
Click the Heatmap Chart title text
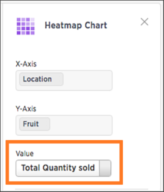point(76,25)
